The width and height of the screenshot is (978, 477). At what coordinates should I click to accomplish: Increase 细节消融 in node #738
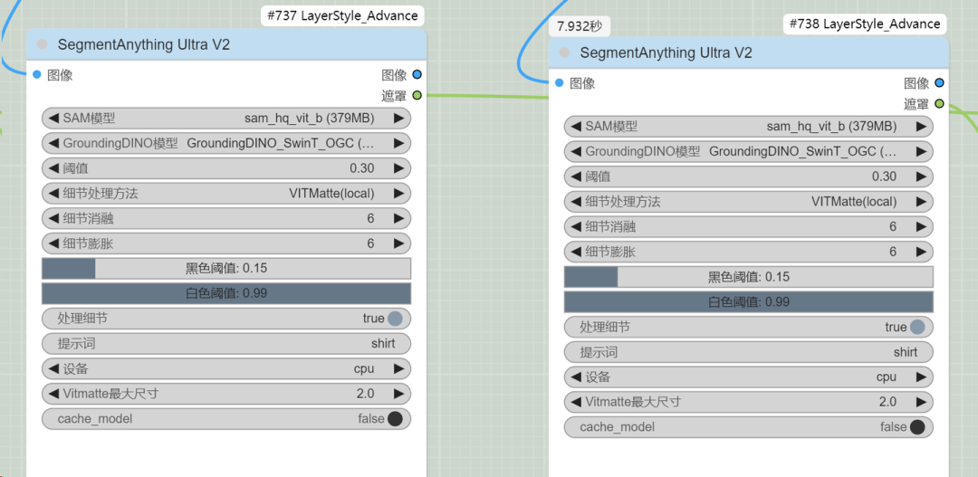921,227
